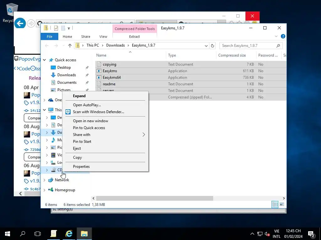Refresh the Easykms_1.9.7 folder view
The width and height of the screenshot is (321, 240).
[x=213, y=46]
